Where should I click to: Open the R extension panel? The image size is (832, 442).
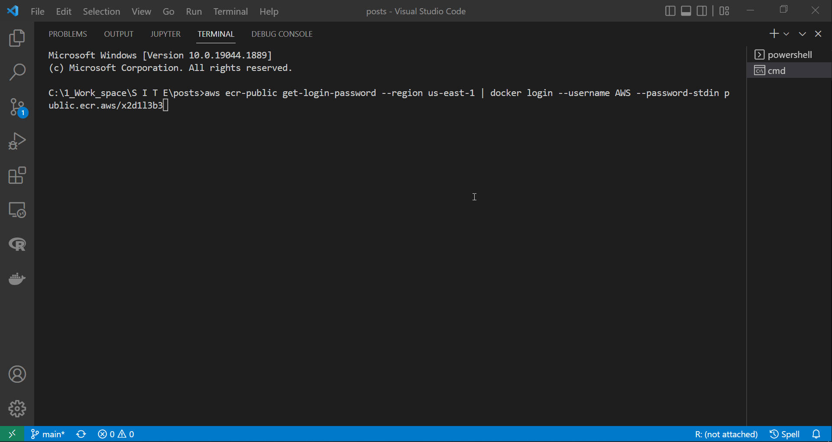[17, 244]
